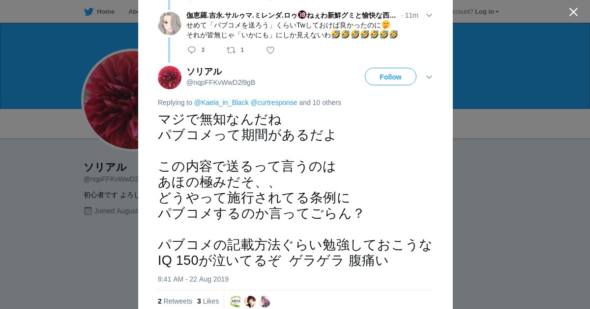Viewport: 590px width, 309px height.
Task: Click the first liker avatar next to Likes
Action: [x=236, y=302]
